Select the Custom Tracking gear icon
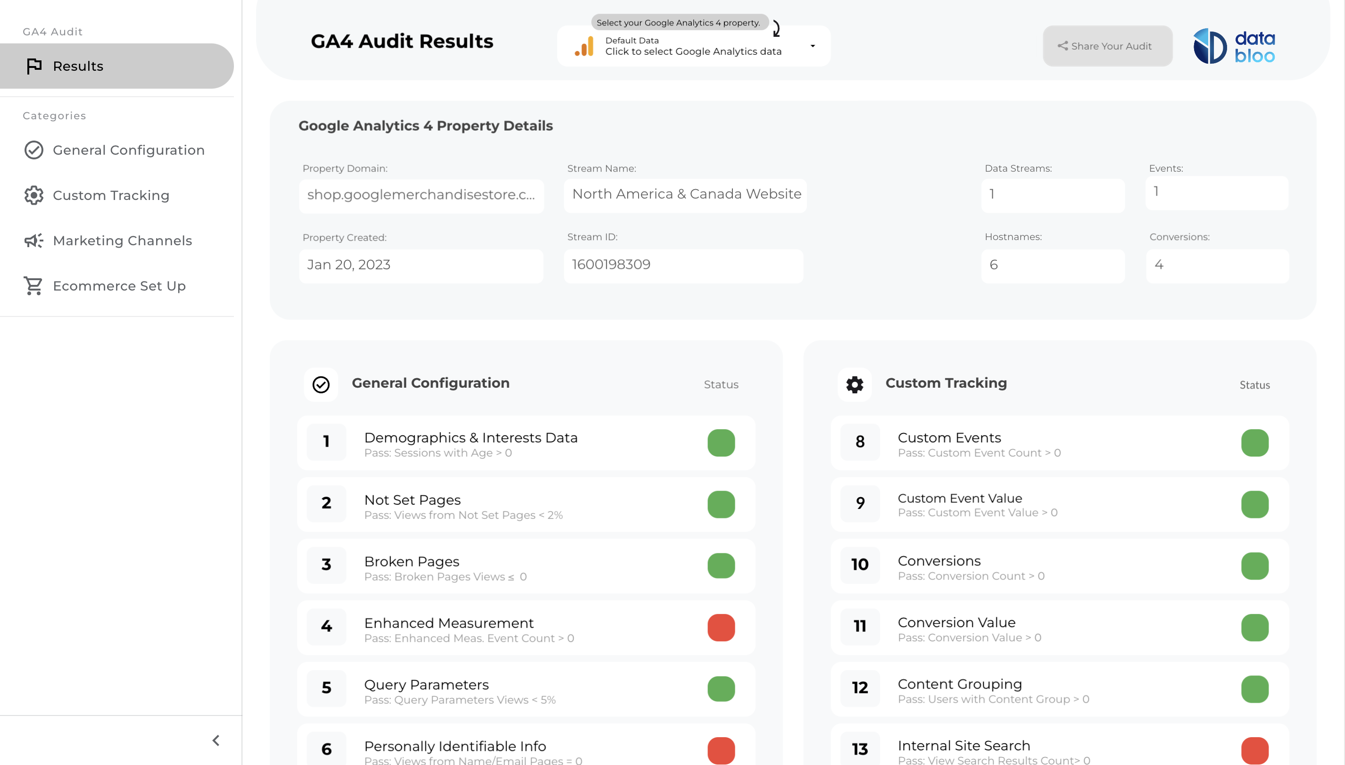The width and height of the screenshot is (1345, 765). pos(33,195)
